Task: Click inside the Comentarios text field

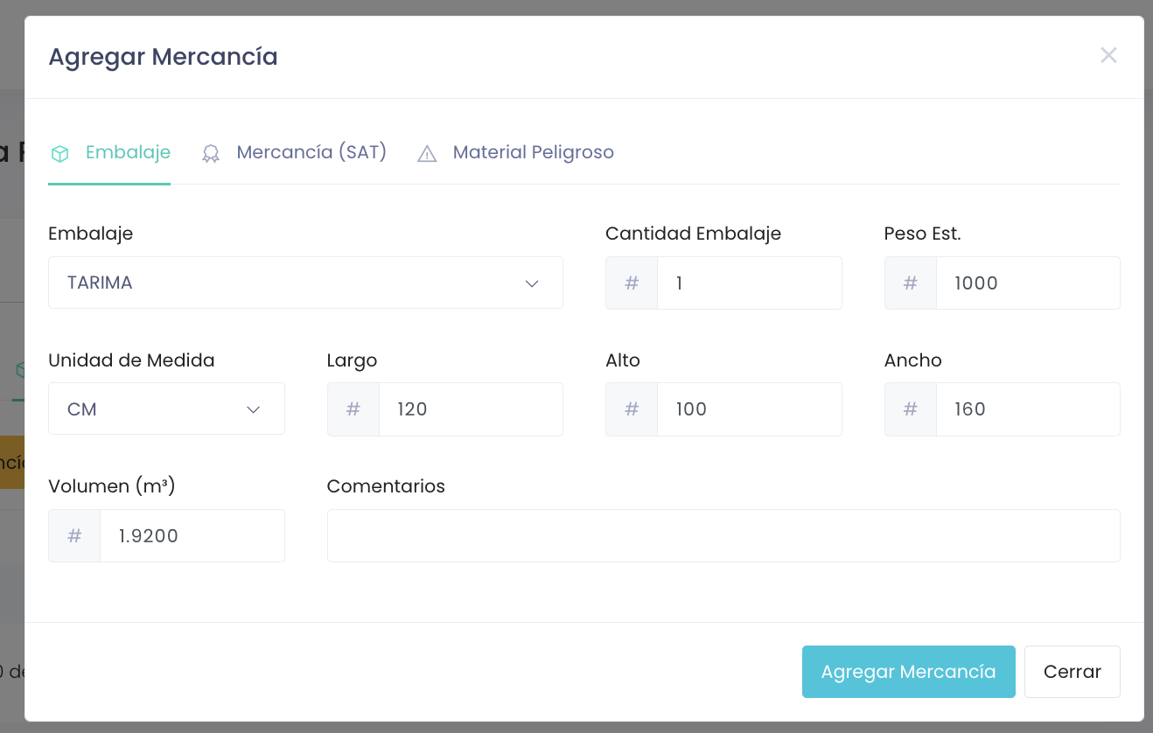Action: pyautogui.click(x=723, y=535)
